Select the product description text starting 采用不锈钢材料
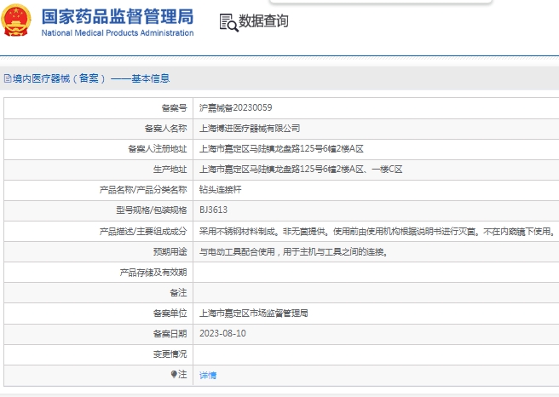Viewport: 559px width, 397px height. pyautogui.click(x=377, y=232)
